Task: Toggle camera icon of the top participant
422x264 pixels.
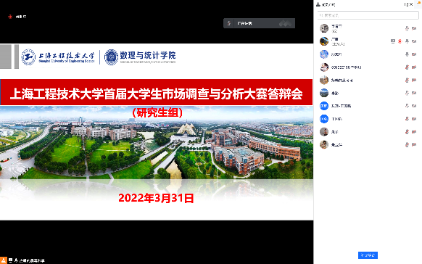Action: (414, 28)
